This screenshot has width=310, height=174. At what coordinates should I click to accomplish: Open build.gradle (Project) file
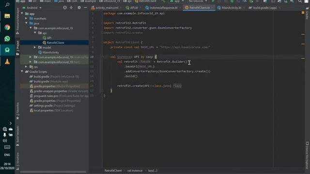[54, 76]
